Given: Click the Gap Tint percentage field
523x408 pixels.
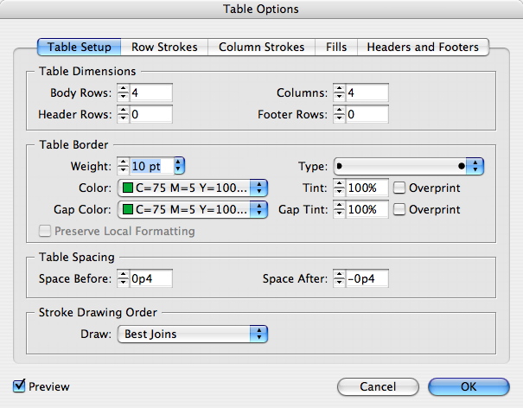Looking at the screenshot, I should pyautogui.click(x=367, y=209).
